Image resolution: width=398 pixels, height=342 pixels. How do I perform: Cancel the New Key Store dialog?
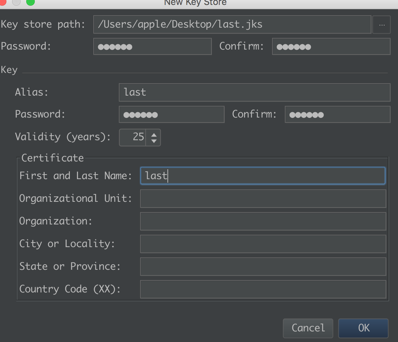[308, 328]
